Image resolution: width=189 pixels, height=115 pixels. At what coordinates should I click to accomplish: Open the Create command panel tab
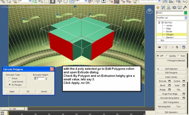[x=158, y=8]
